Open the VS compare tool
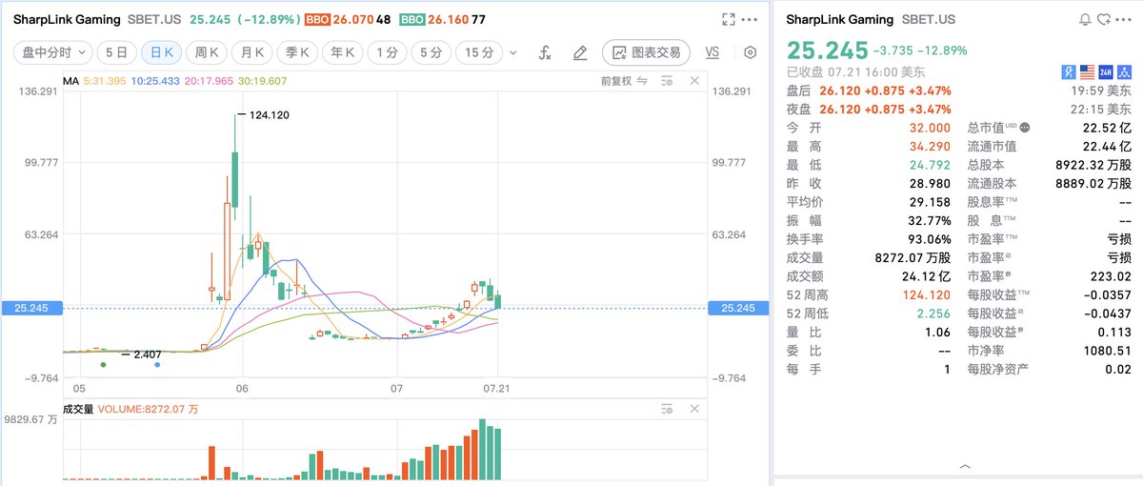Viewport: 1143px width, 486px height. [x=712, y=53]
